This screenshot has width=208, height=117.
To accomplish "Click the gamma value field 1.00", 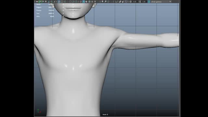I will point(144,2).
